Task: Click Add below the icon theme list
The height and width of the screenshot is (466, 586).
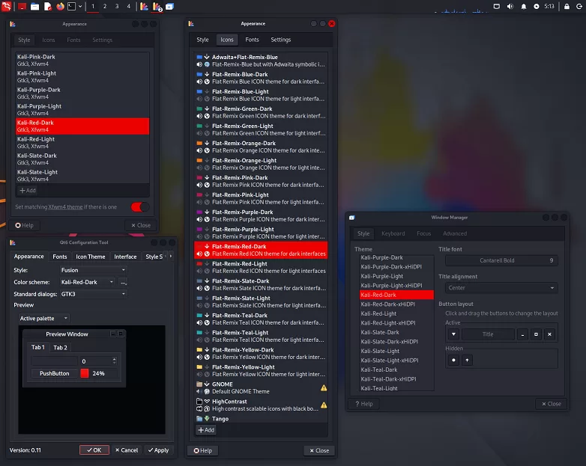Action: point(206,430)
